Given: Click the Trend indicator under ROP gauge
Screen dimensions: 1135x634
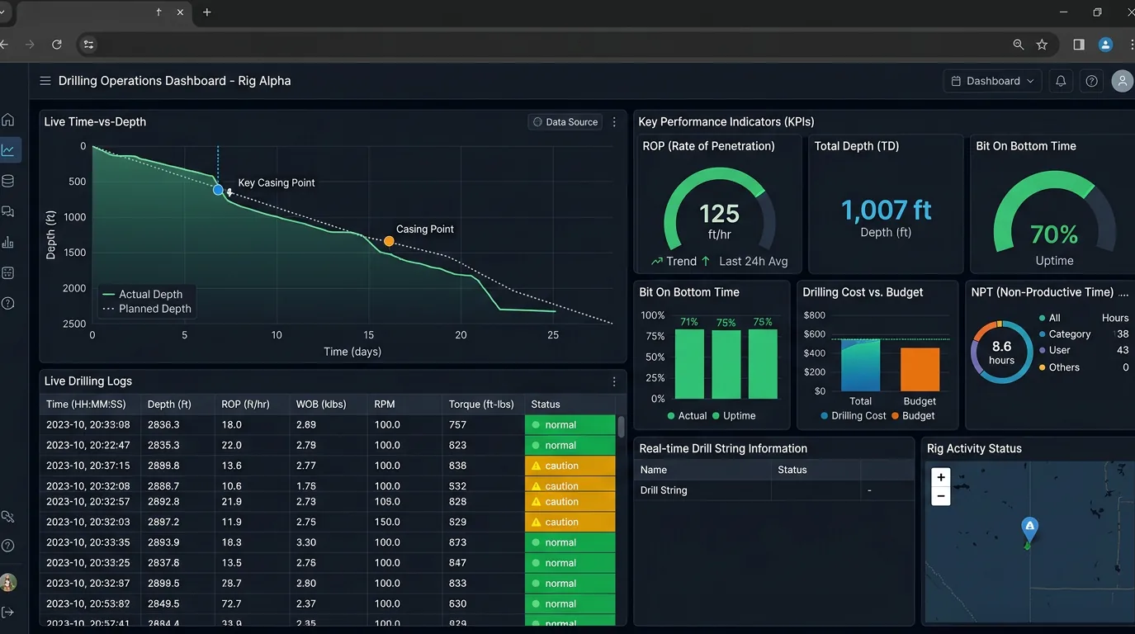Looking at the screenshot, I should tap(680, 261).
